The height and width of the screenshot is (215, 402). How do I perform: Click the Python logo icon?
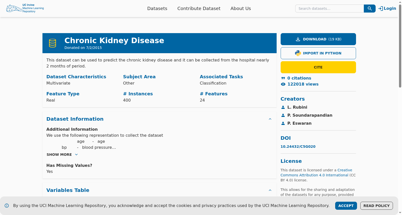[x=298, y=53]
